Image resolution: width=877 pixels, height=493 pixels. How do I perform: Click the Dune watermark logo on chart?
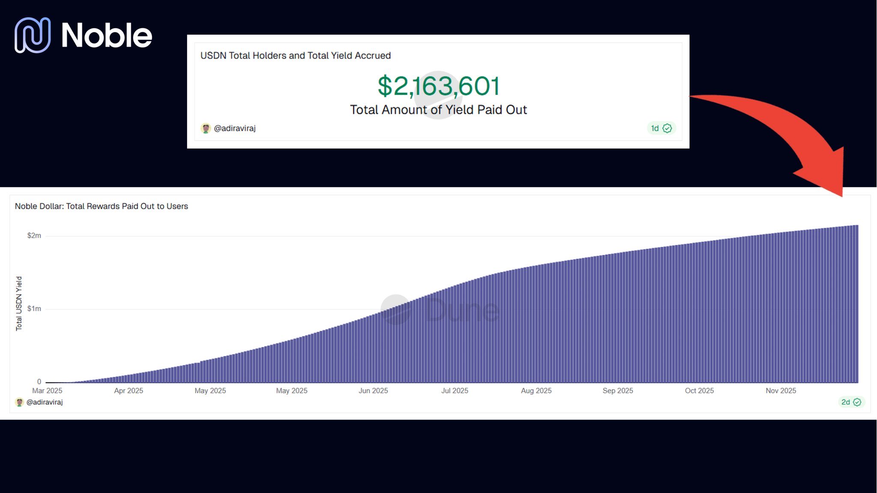click(440, 309)
